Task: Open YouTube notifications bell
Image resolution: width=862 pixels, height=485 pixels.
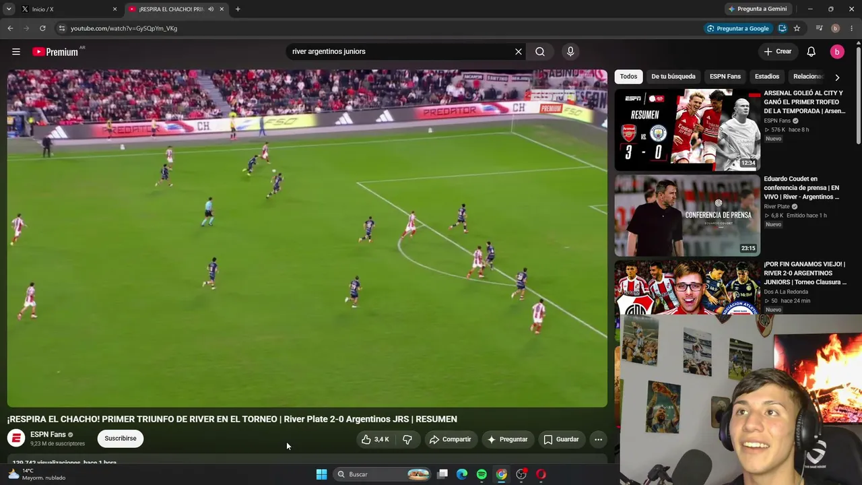Action: point(811,52)
